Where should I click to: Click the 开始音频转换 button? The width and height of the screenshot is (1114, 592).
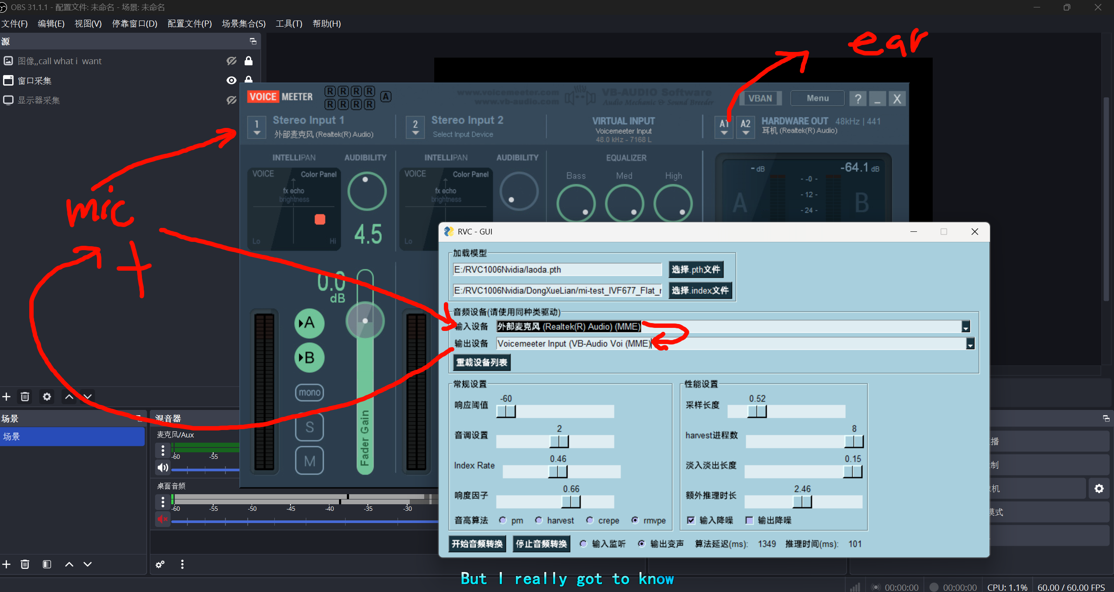point(477,544)
